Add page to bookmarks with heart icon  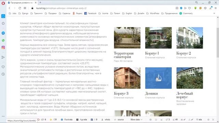click(190, 8)
